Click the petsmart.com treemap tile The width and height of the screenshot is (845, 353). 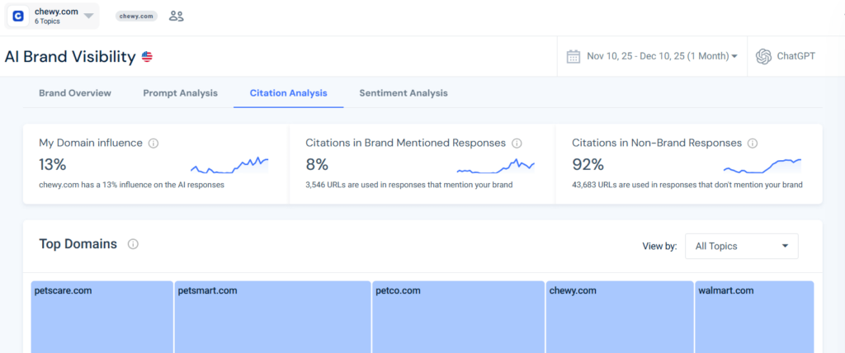pos(272,318)
